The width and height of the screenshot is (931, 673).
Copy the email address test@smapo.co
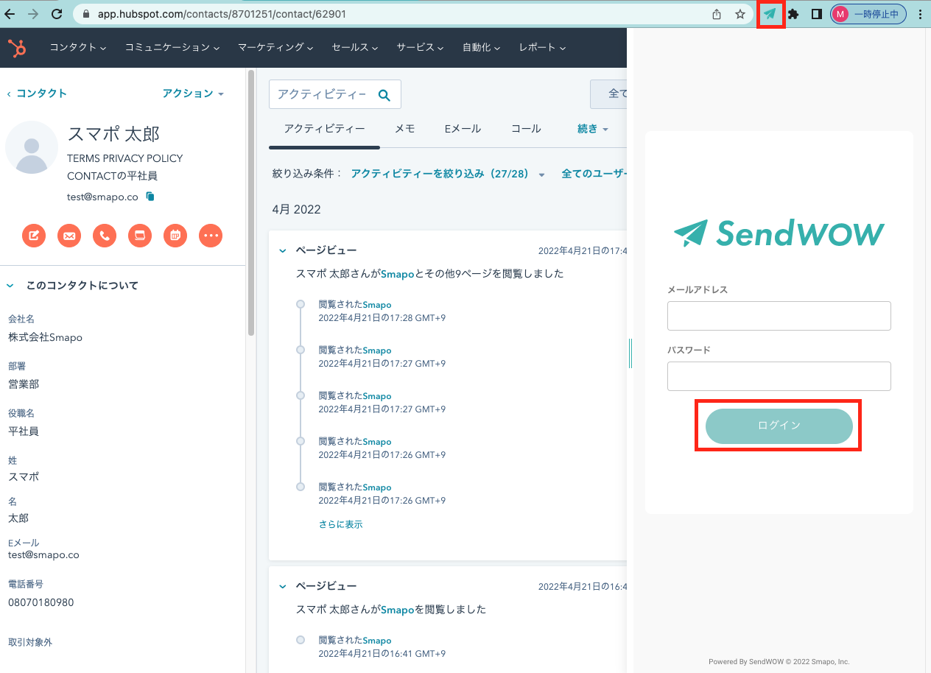pyautogui.click(x=150, y=197)
